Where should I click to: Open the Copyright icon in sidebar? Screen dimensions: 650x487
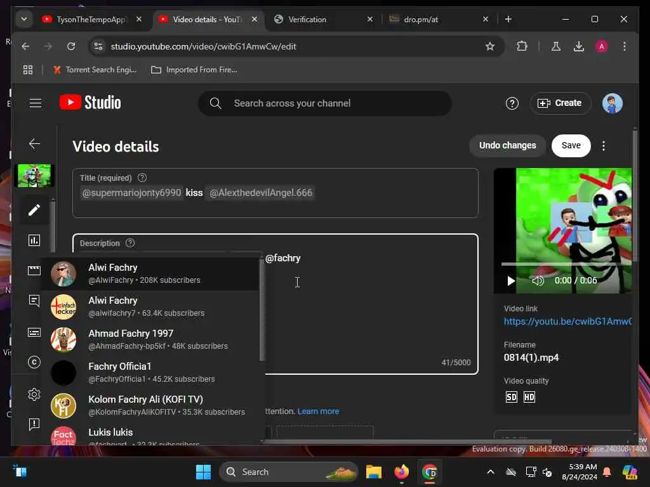click(34, 362)
